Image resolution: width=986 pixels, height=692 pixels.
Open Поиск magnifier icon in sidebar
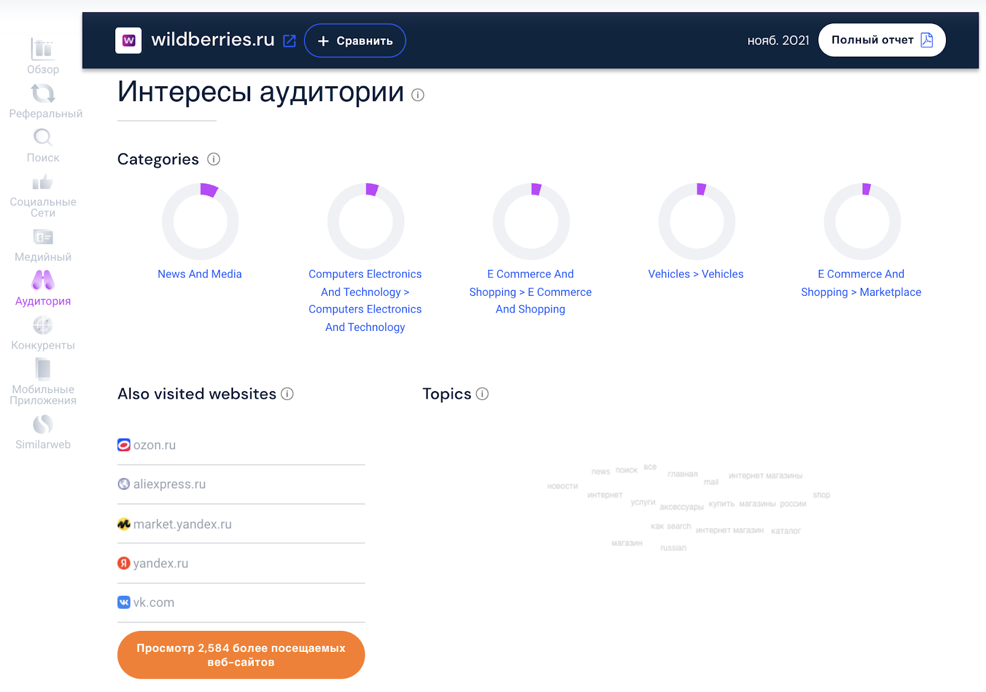coord(43,137)
